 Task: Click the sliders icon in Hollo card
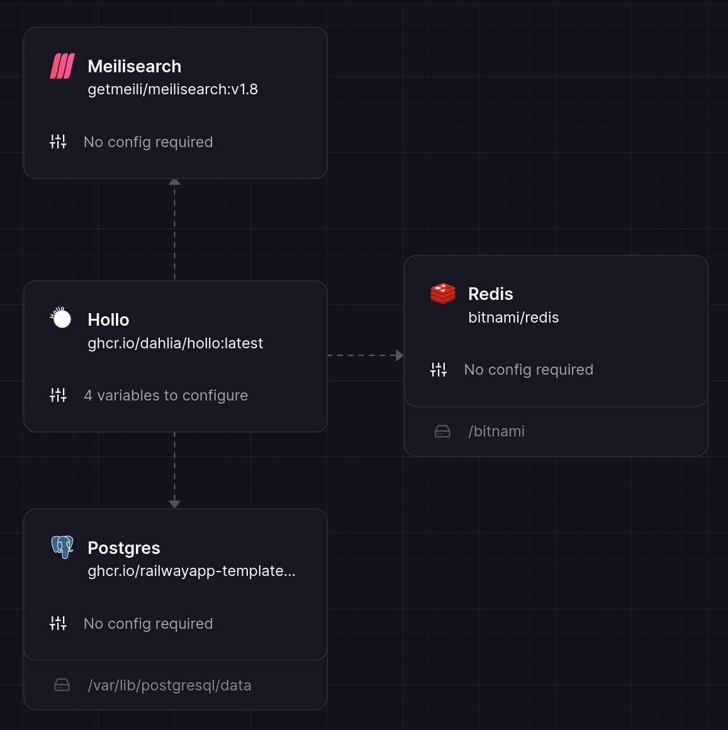(x=58, y=395)
